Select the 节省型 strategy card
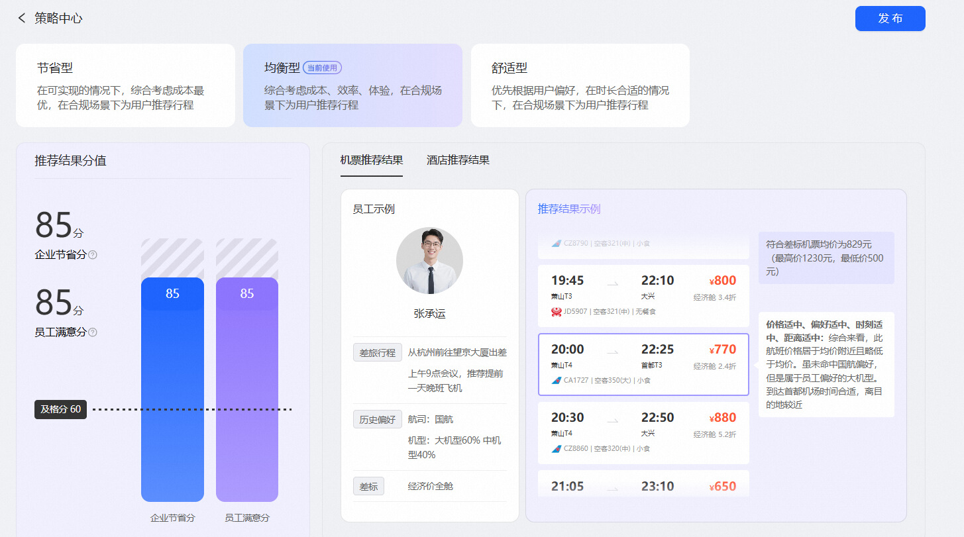Image resolution: width=964 pixels, height=537 pixels. [x=125, y=85]
